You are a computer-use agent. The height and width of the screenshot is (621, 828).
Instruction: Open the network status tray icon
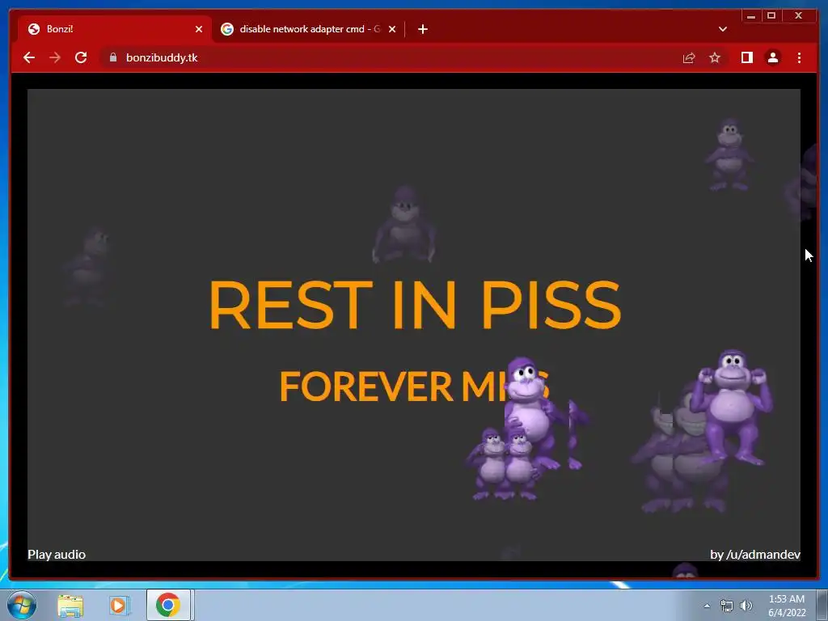(727, 606)
